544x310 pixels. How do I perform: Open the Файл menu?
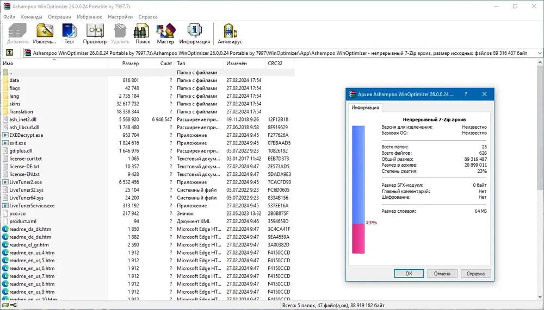coord(9,17)
